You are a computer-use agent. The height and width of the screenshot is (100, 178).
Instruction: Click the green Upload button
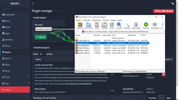41,37
